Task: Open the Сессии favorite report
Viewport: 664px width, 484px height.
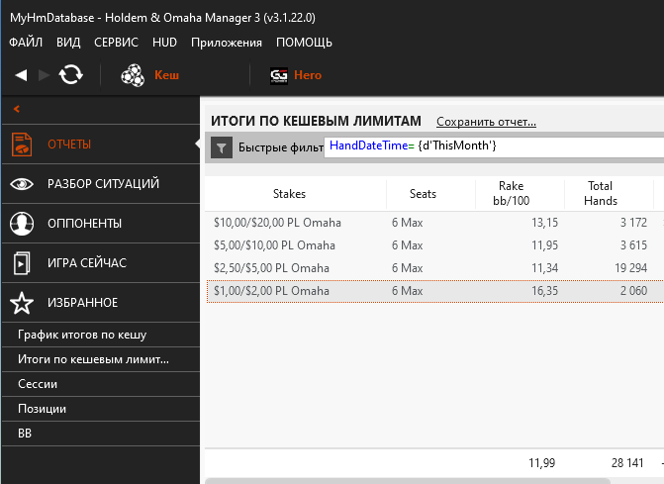Action: 101,384
